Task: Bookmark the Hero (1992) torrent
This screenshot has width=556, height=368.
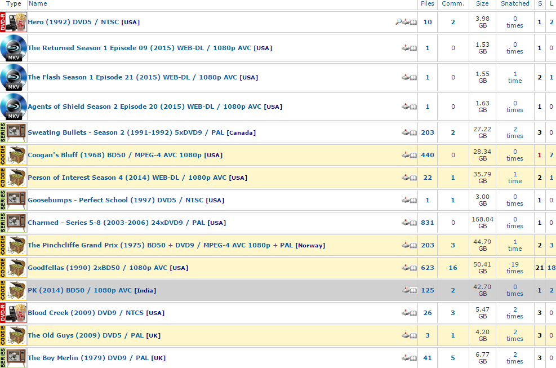Action: (413, 23)
